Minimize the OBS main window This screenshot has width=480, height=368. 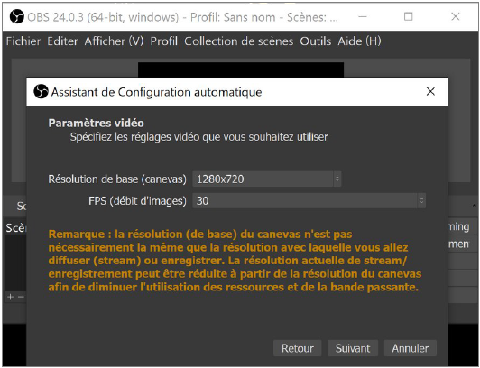(x=363, y=16)
